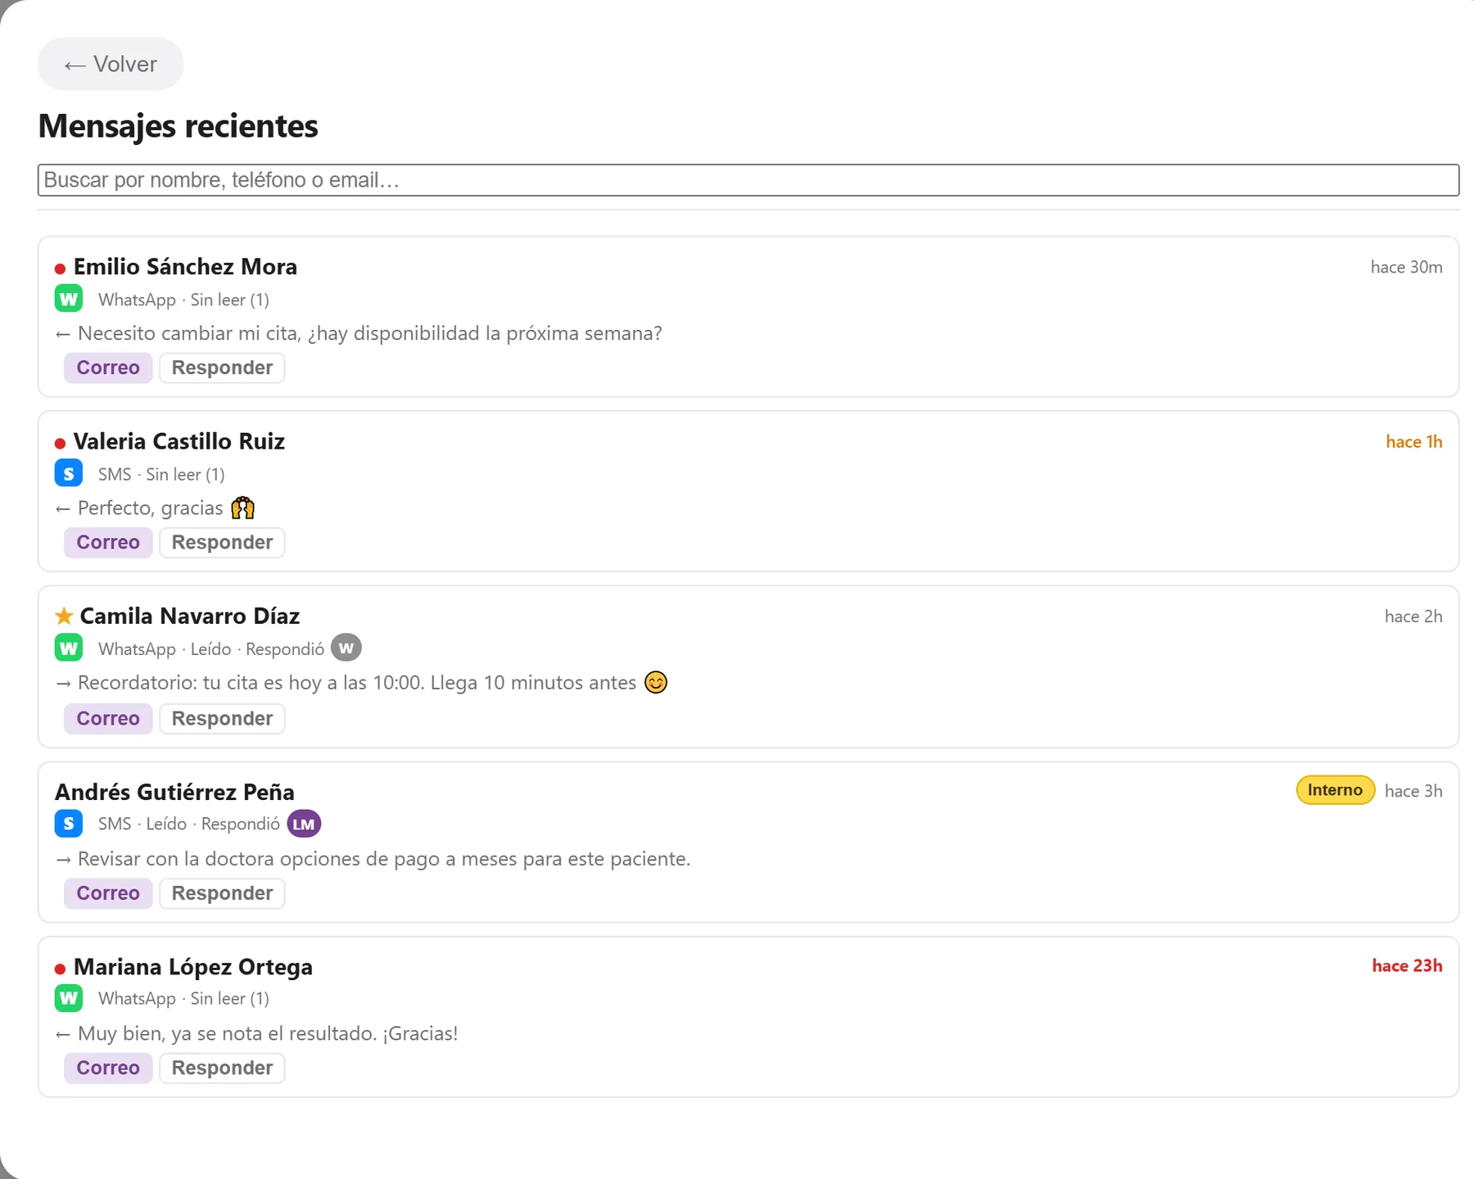Click the red unread dot beside Emilio Sánchez Mora
The width and height of the screenshot is (1474, 1179).
[60, 269]
